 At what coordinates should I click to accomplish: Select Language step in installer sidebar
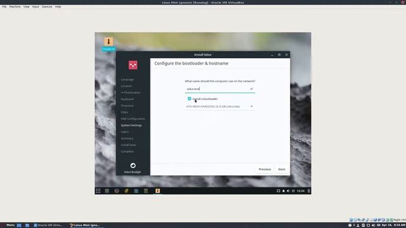[x=127, y=80]
